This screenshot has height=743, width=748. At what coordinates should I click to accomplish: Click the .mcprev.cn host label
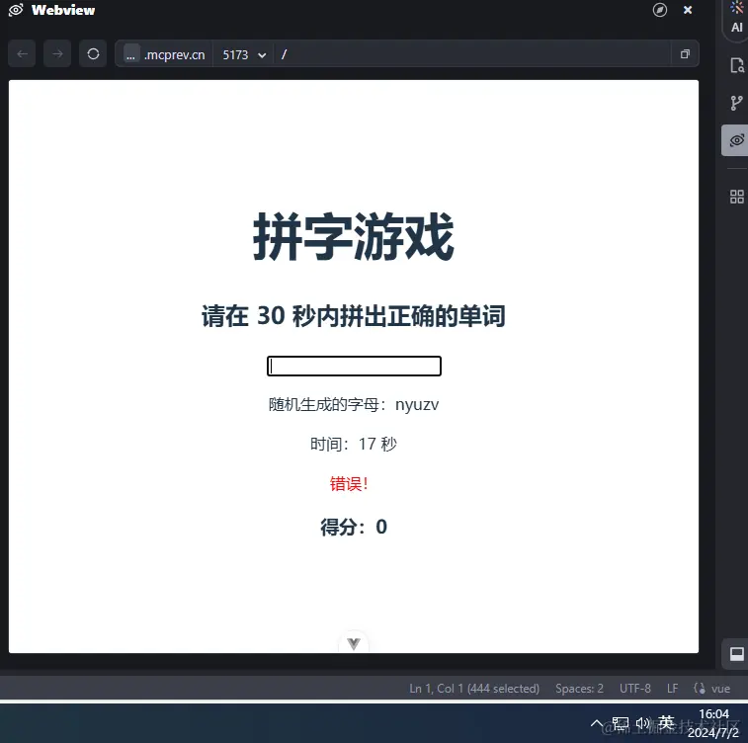coord(175,55)
